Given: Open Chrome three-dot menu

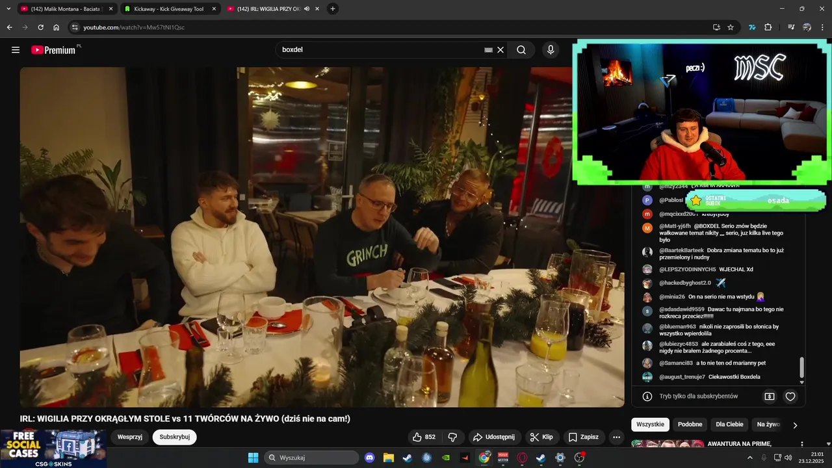Looking at the screenshot, I should click(x=822, y=27).
